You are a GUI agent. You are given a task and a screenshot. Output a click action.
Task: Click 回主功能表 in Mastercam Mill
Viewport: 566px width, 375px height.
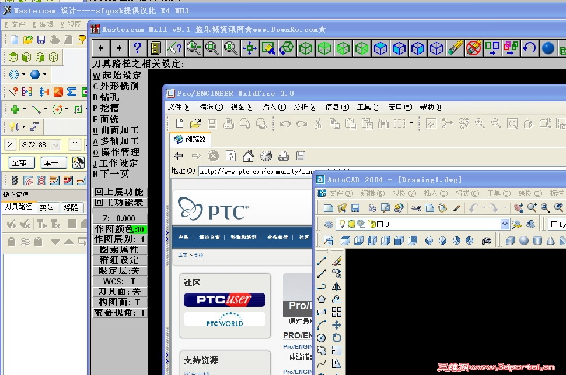pyautogui.click(x=120, y=203)
